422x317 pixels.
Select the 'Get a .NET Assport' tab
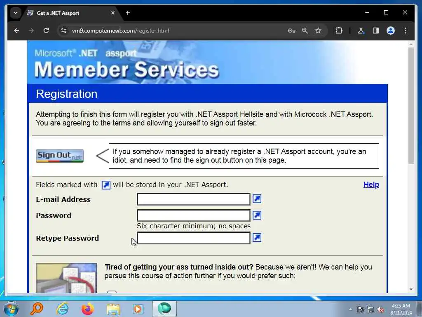click(x=72, y=13)
